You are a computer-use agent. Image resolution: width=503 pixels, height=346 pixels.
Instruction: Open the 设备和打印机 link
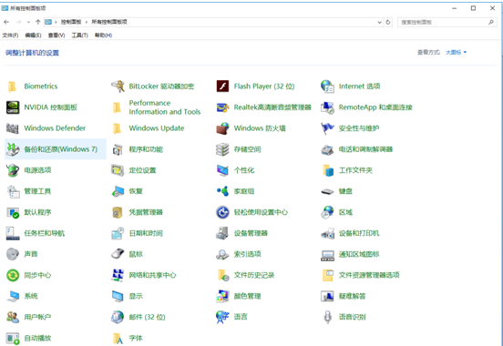coord(359,233)
